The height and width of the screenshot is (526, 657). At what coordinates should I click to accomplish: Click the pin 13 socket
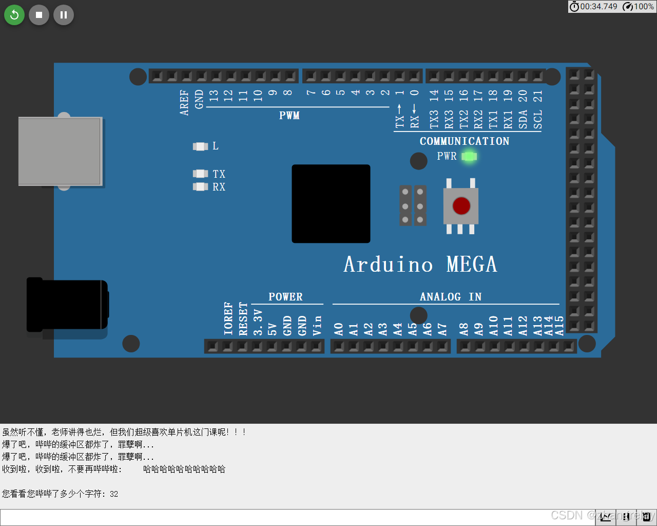pos(217,77)
